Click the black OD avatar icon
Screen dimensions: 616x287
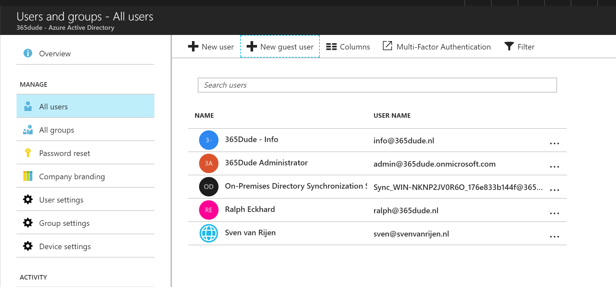click(209, 187)
